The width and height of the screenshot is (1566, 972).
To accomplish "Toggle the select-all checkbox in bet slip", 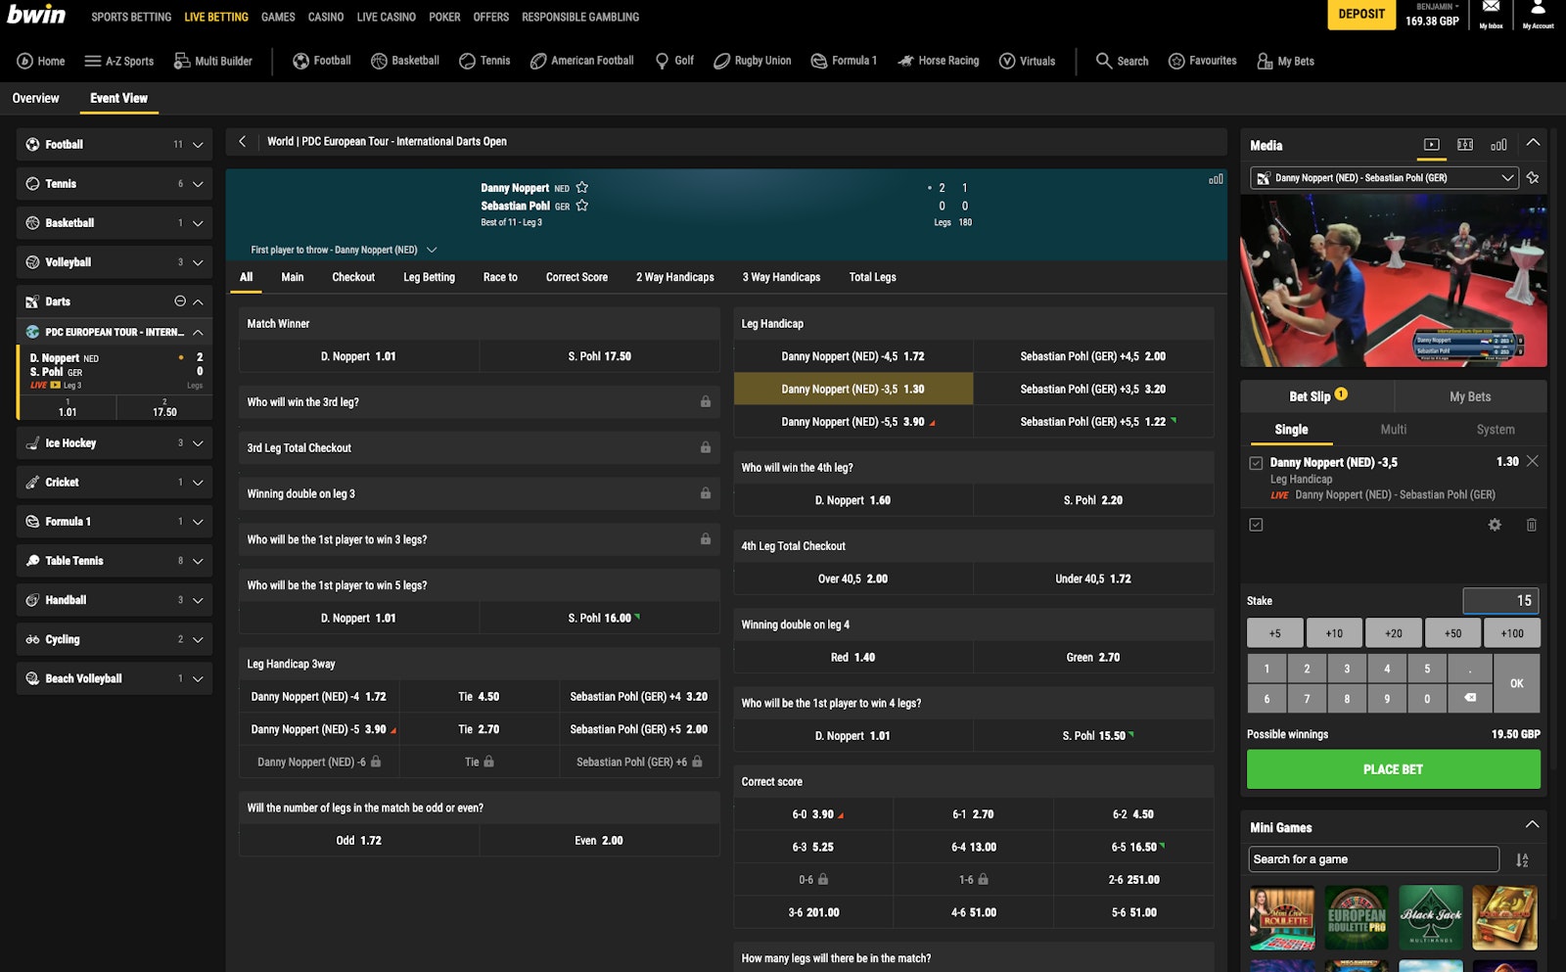I will tap(1255, 525).
